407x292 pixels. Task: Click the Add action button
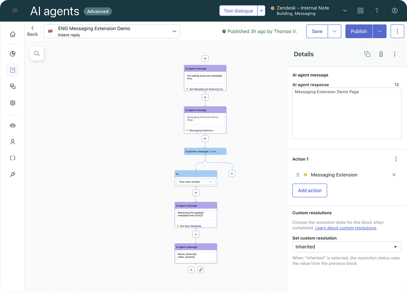(310, 190)
